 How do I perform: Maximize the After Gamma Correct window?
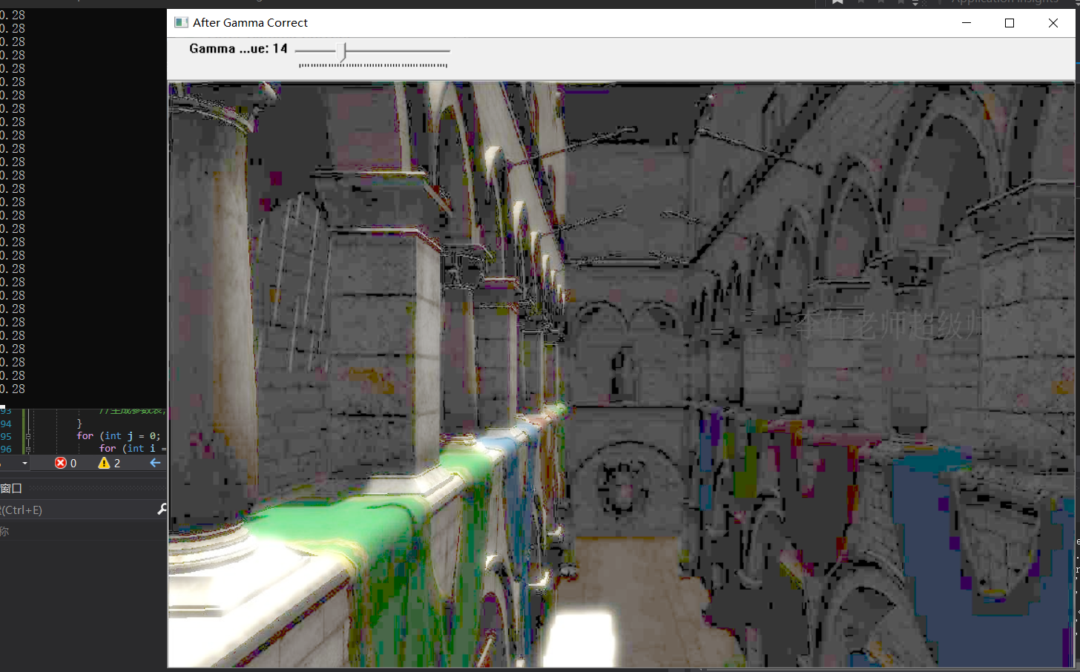pos(1010,23)
